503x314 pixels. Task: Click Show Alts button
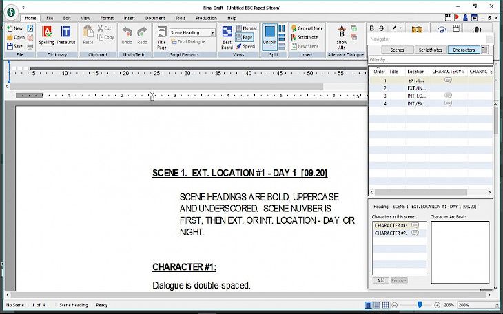342,38
